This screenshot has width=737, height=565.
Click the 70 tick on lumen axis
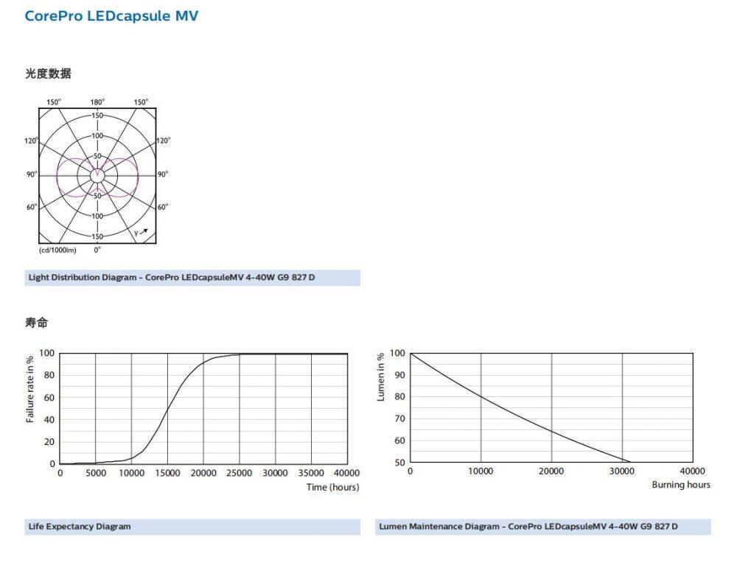point(397,419)
